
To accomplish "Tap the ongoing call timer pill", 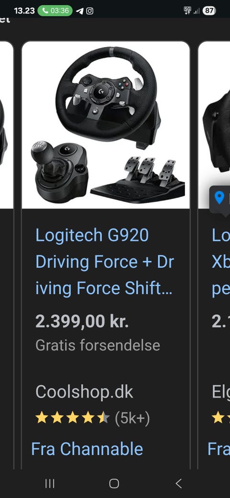I will point(55,11).
